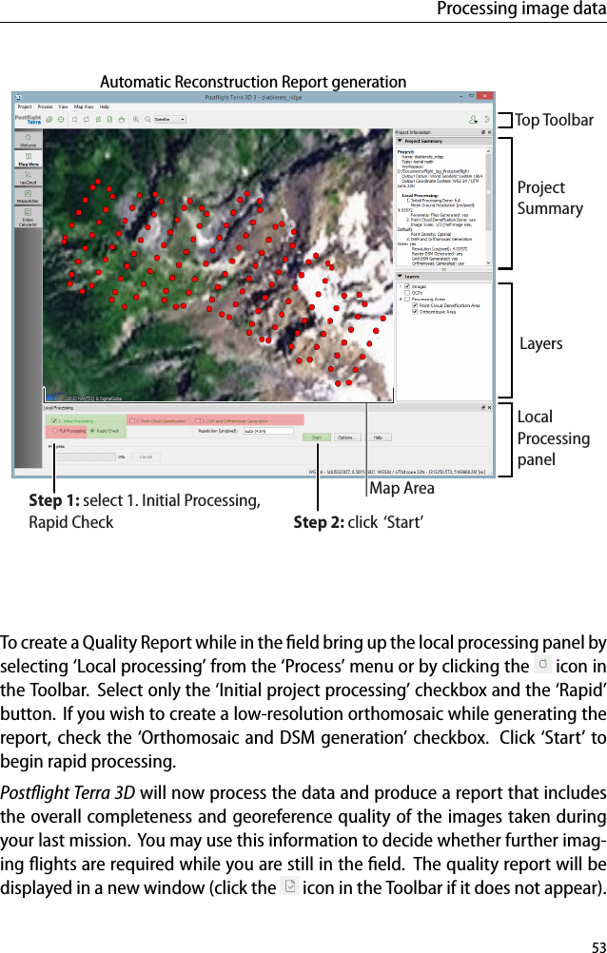
Task: Open the View menu
Action: 63,107
